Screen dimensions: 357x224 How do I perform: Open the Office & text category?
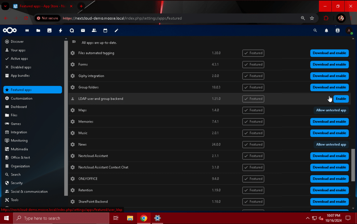click(x=33, y=157)
